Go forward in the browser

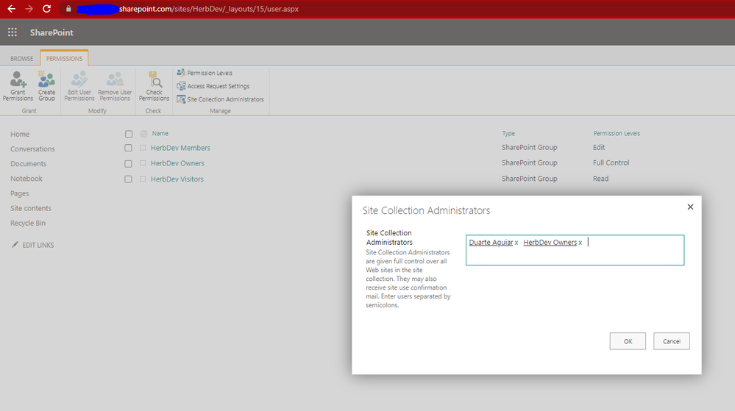point(29,9)
